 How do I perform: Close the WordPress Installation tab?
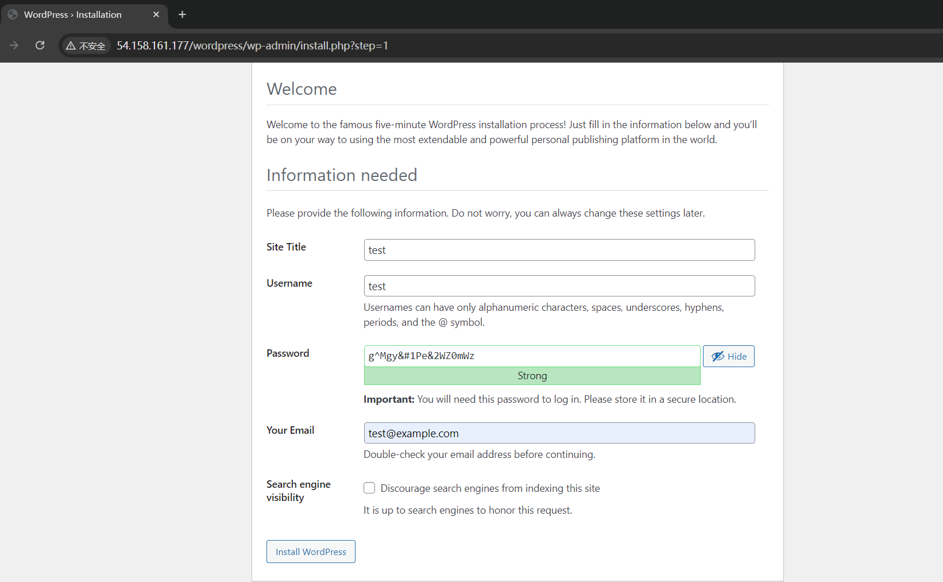pyautogui.click(x=156, y=14)
